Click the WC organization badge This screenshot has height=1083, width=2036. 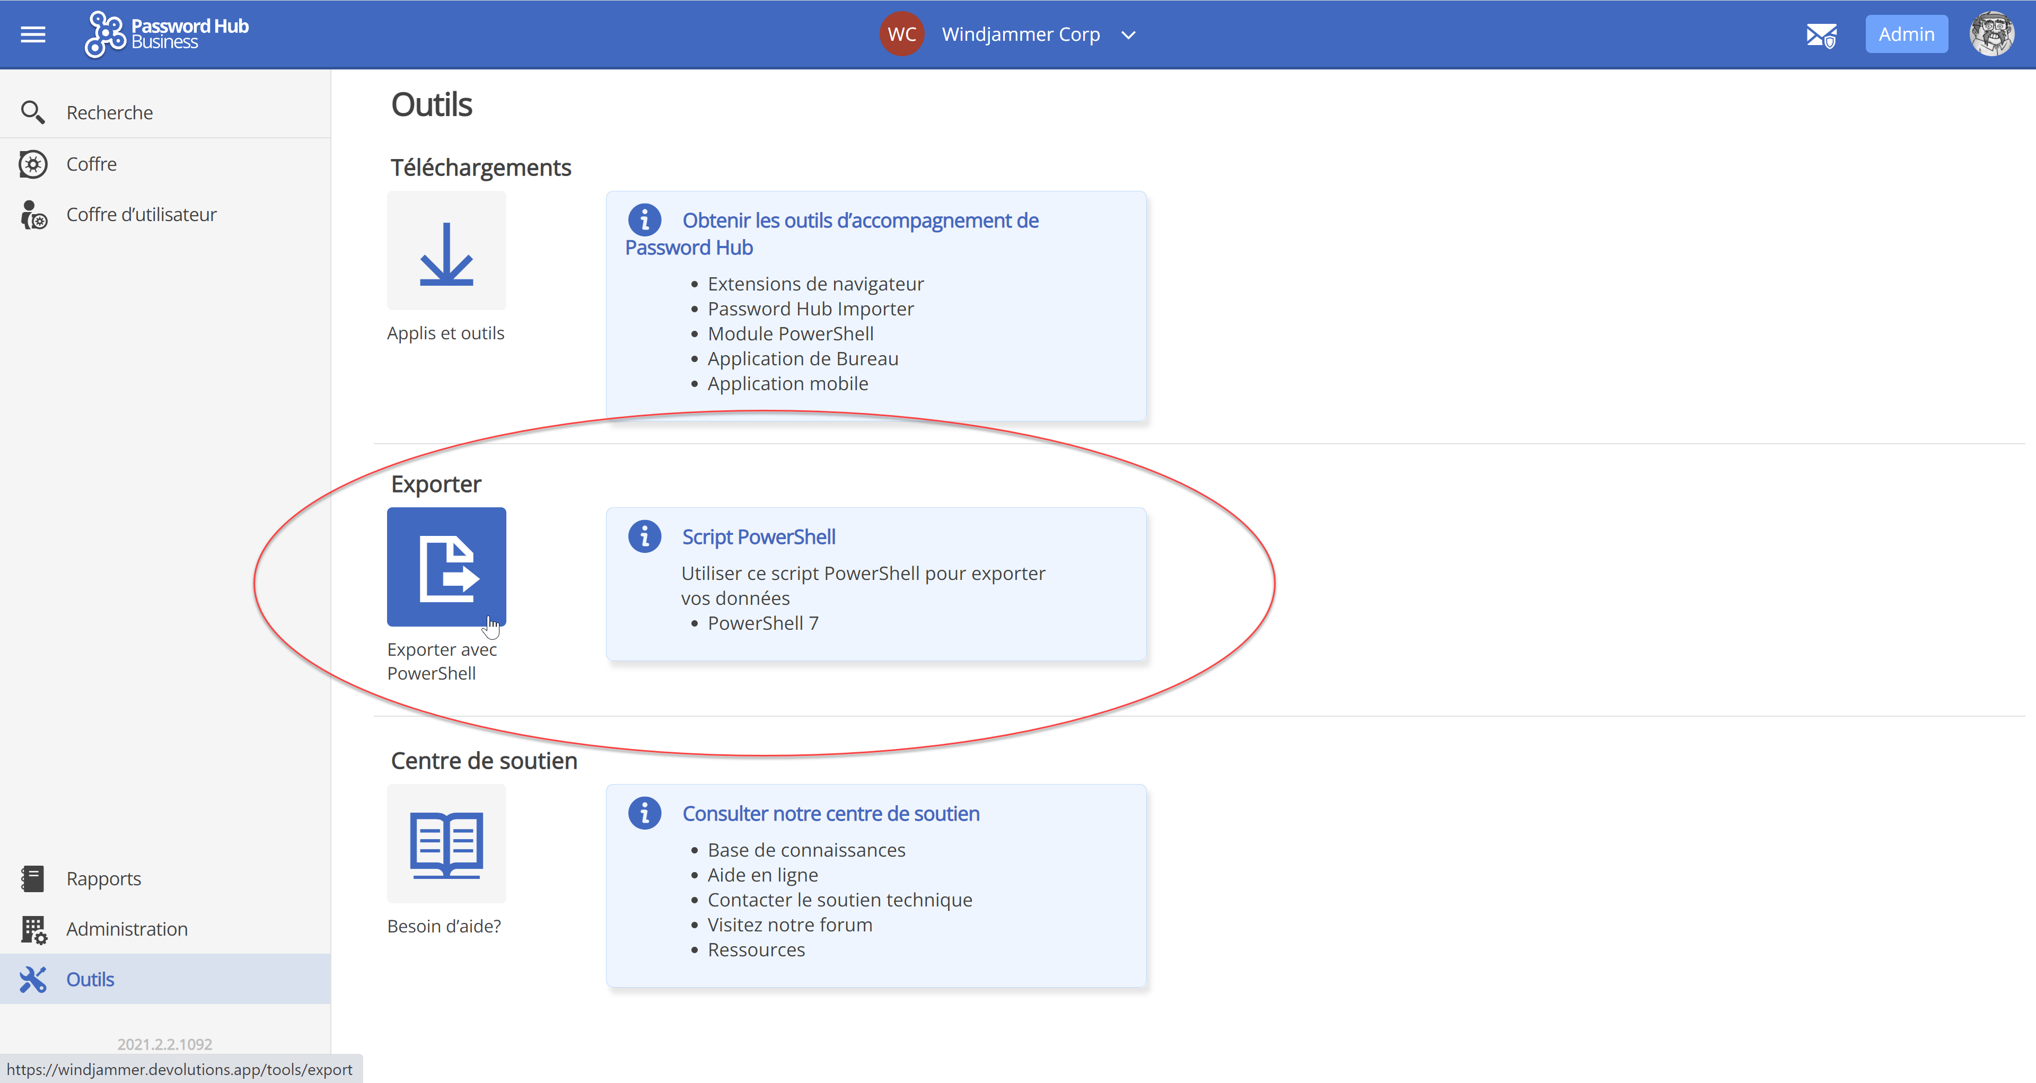pos(901,34)
